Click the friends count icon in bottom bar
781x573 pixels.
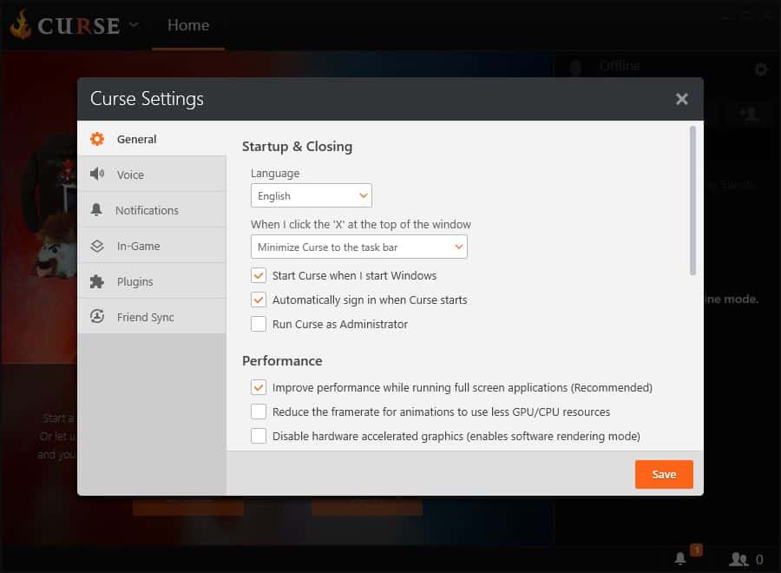point(739,559)
